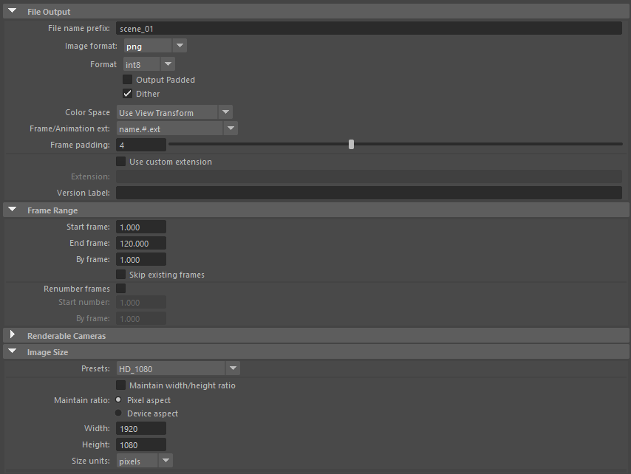
Task: Collapse the Image Size section
Action: (x=13, y=351)
